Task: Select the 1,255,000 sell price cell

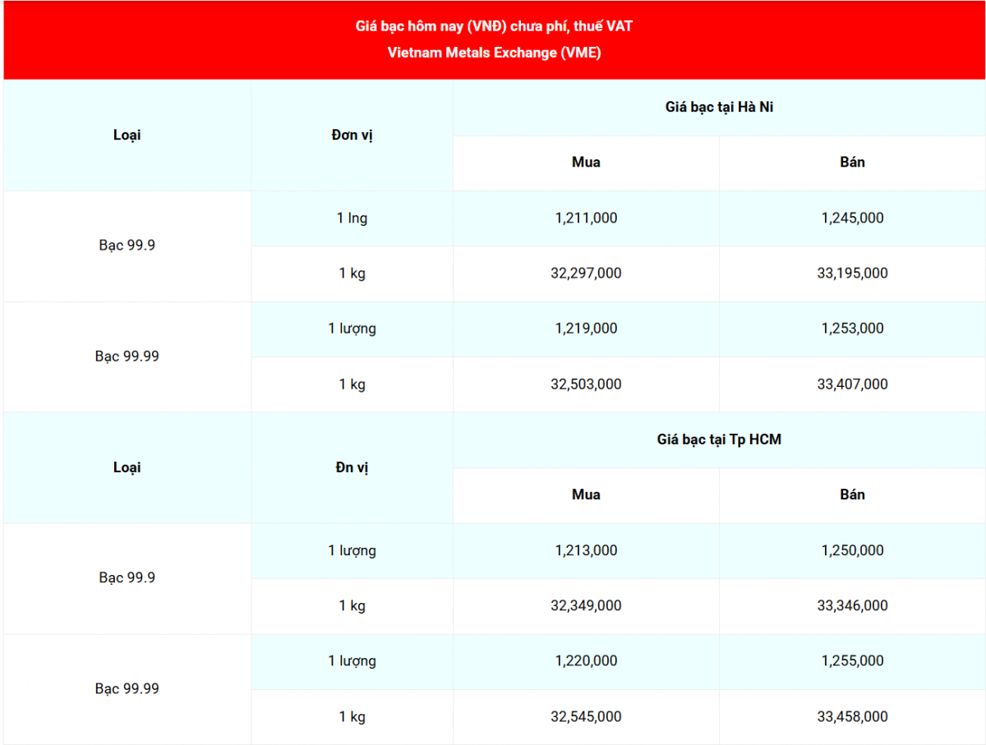Action: (852, 660)
